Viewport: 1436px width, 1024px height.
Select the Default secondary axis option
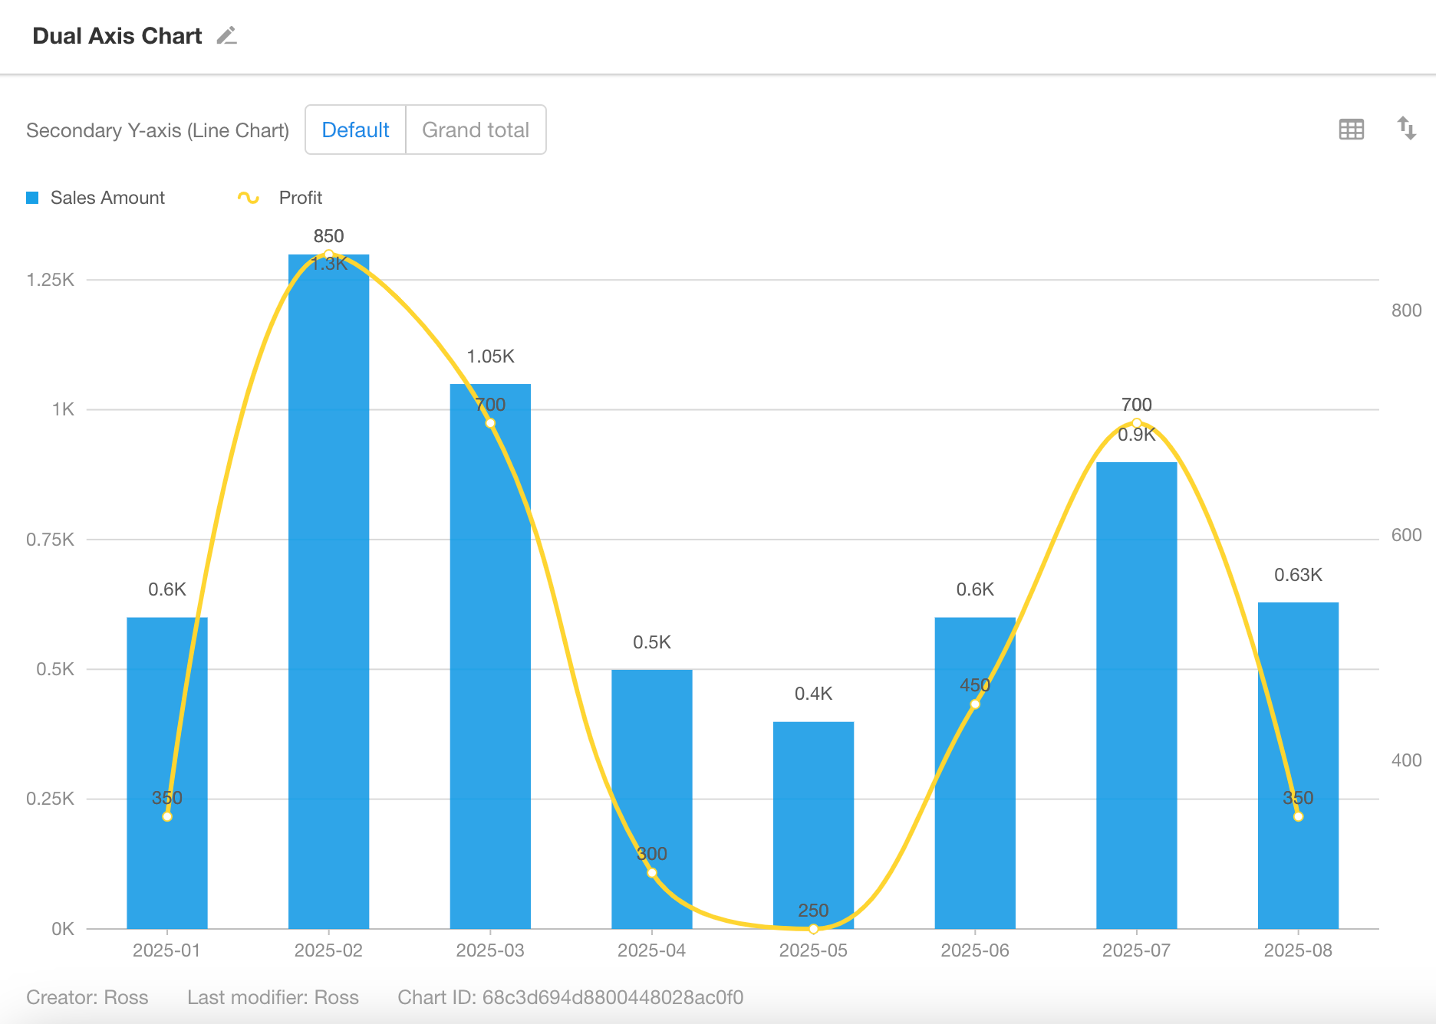click(x=355, y=130)
